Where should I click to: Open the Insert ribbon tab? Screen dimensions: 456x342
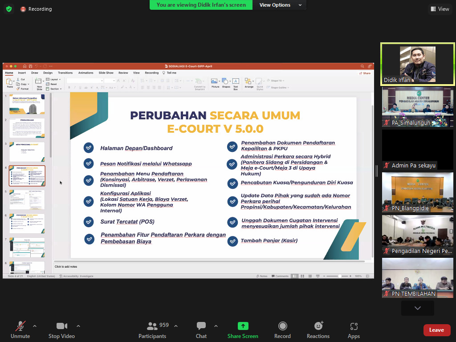click(x=22, y=73)
